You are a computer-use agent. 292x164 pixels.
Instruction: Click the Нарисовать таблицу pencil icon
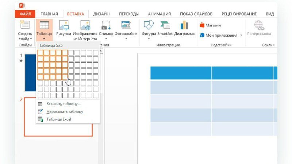pyautogui.click(x=41, y=111)
